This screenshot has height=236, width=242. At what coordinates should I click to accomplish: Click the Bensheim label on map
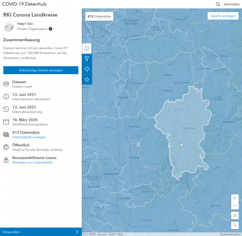coord(134,127)
